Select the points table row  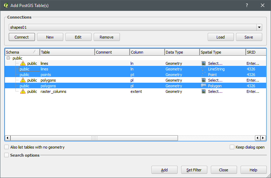(x=136, y=75)
